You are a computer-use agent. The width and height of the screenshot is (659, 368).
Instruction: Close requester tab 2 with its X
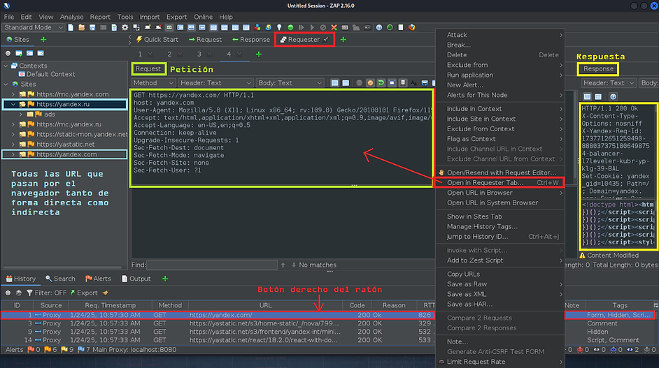coord(180,54)
